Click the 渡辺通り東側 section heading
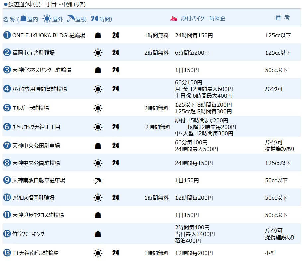 [x=45, y=4]
